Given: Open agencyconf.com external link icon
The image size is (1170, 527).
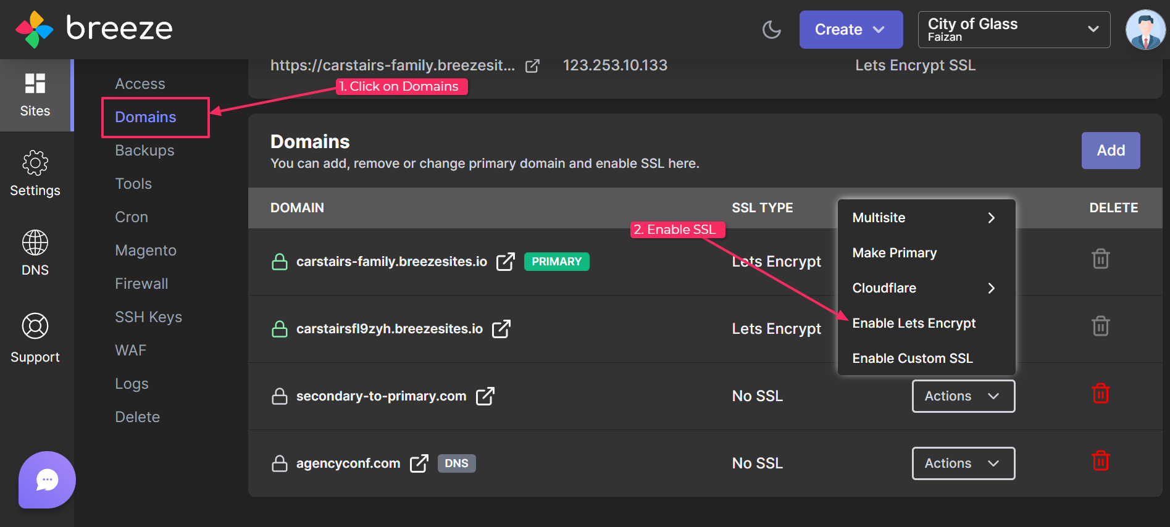Looking at the screenshot, I should tap(419, 463).
